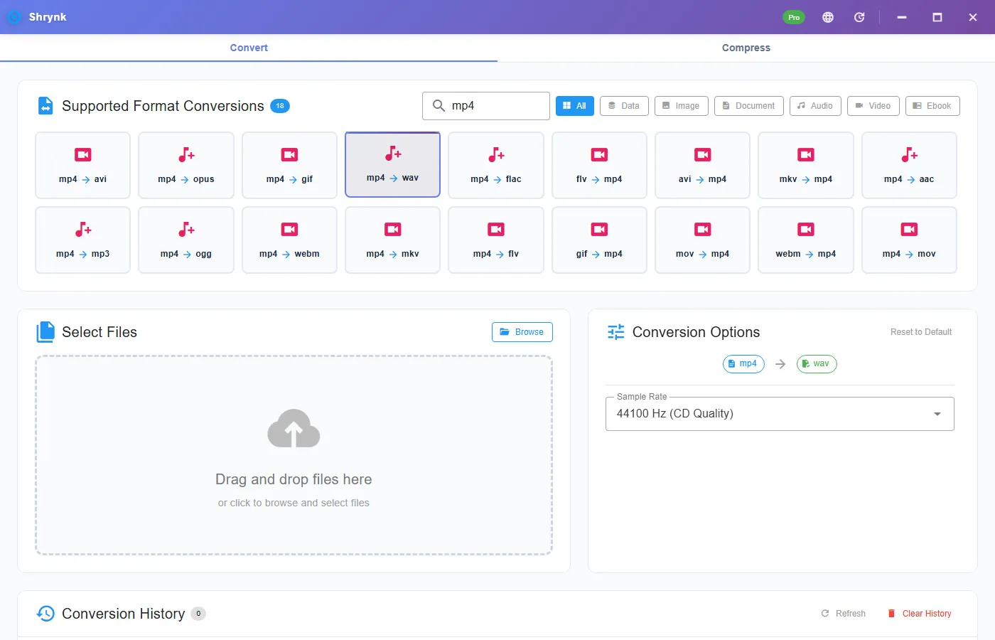Choose the flv to mp4 conversion card
This screenshot has height=640, width=995.
tap(599, 165)
